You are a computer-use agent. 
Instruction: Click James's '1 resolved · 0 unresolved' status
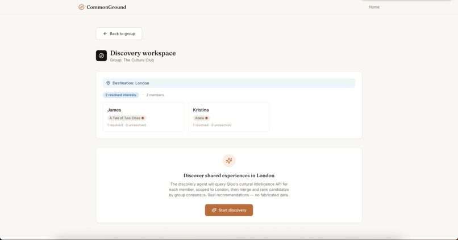tap(127, 125)
